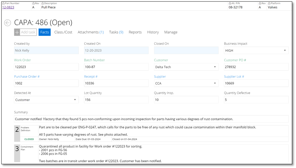Open the Supplier dropdown showing CCA
The height and width of the screenshot is (168, 296).
tap(186, 83)
